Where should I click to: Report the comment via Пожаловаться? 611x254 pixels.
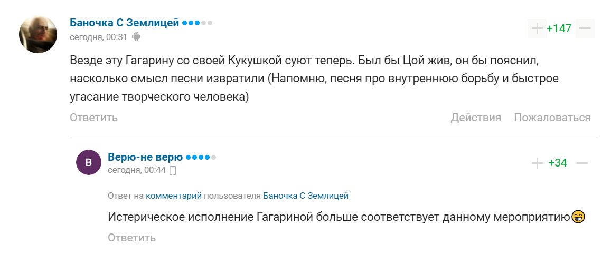[x=552, y=118]
